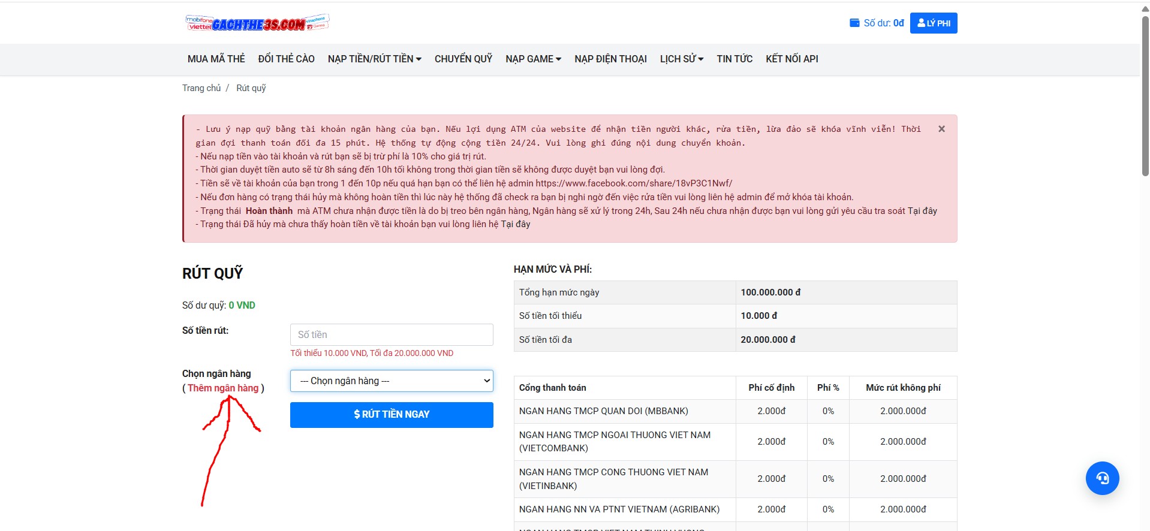The width and height of the screenshot is (1150, 531).
Task: Go to MUA MÃ THẺ page
Action: point(216,59)
